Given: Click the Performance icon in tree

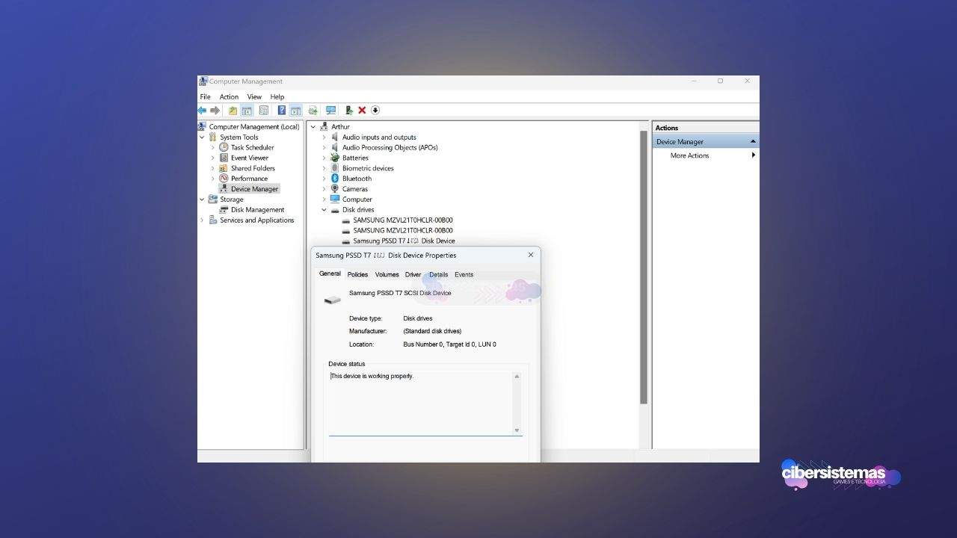Looking at the screenshot, I should (224, 179).
